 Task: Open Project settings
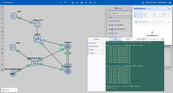(x=151, y=2)
